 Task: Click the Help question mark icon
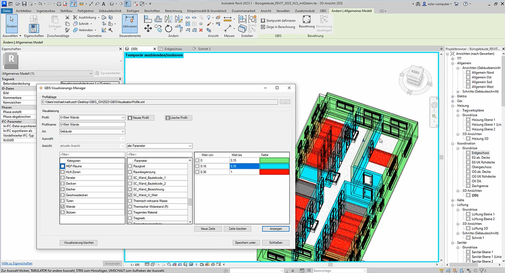(x=465, y=4)
